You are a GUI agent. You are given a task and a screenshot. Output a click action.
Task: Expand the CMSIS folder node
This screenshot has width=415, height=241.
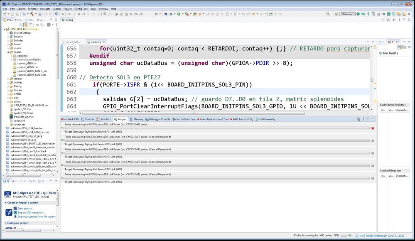[x=8, y=94]
